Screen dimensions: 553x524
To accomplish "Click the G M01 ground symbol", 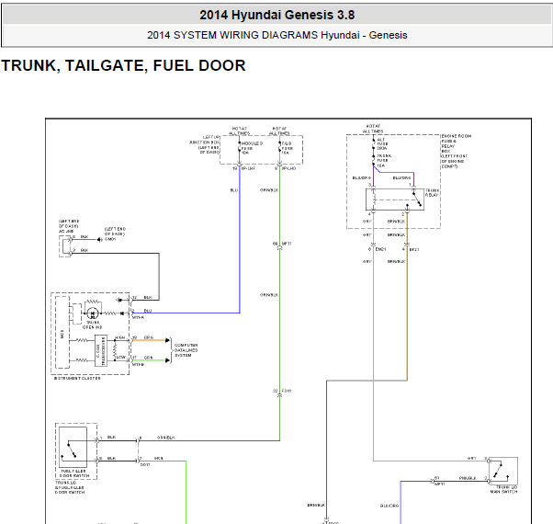I will pos(100,240).
